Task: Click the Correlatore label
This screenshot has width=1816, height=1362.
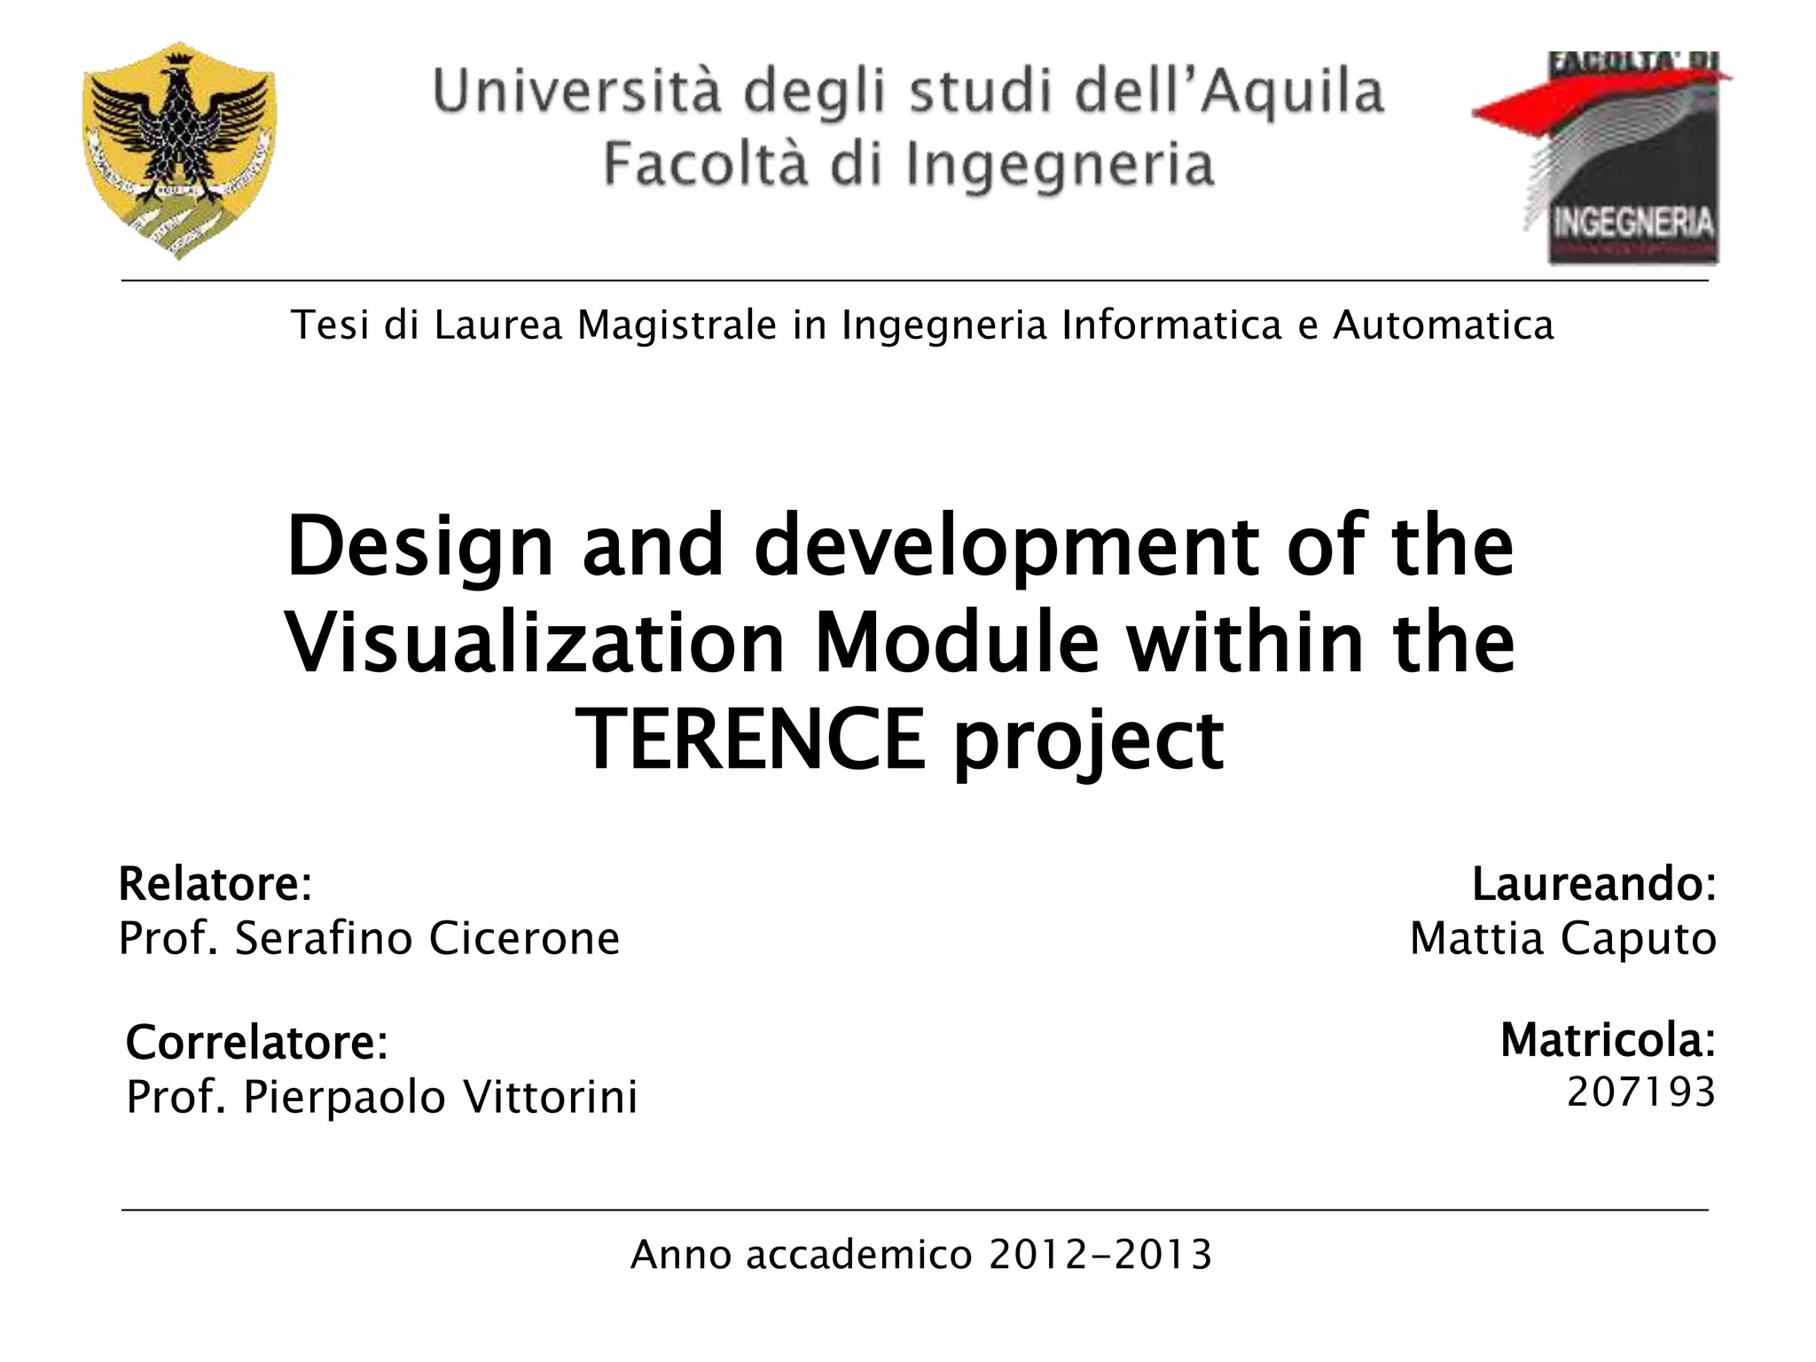Action: pyautogui.click(x=257, y=1042)
